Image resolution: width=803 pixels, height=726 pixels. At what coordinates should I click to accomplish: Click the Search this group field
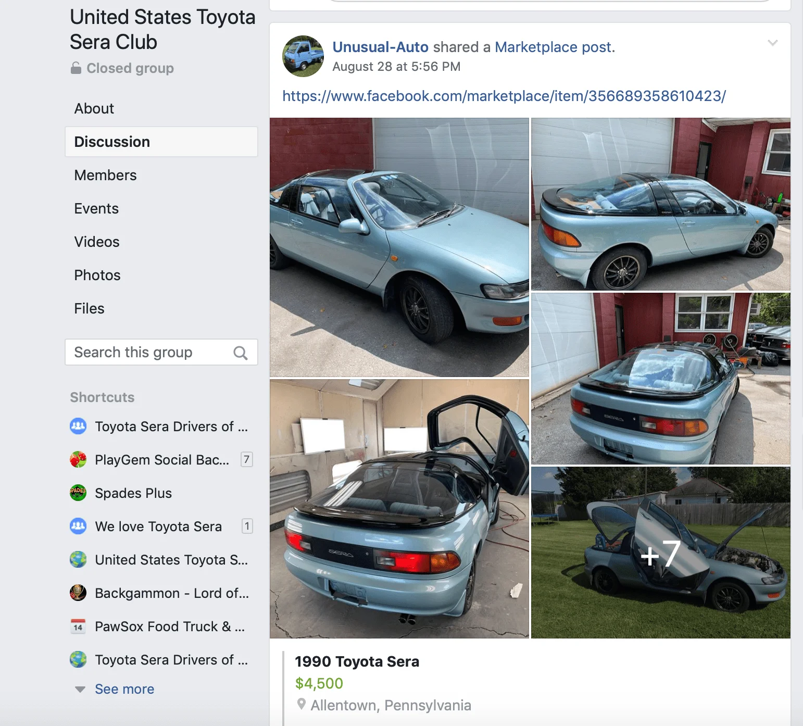pos(161,352)
